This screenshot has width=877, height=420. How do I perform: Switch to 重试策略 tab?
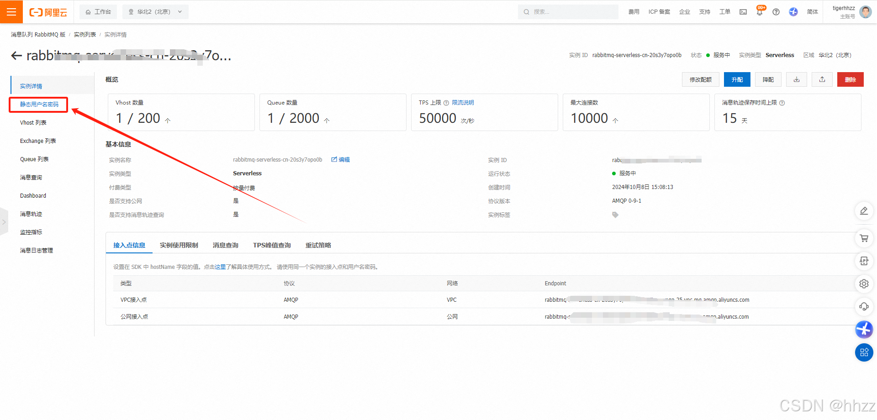click(x=318, y=246)
